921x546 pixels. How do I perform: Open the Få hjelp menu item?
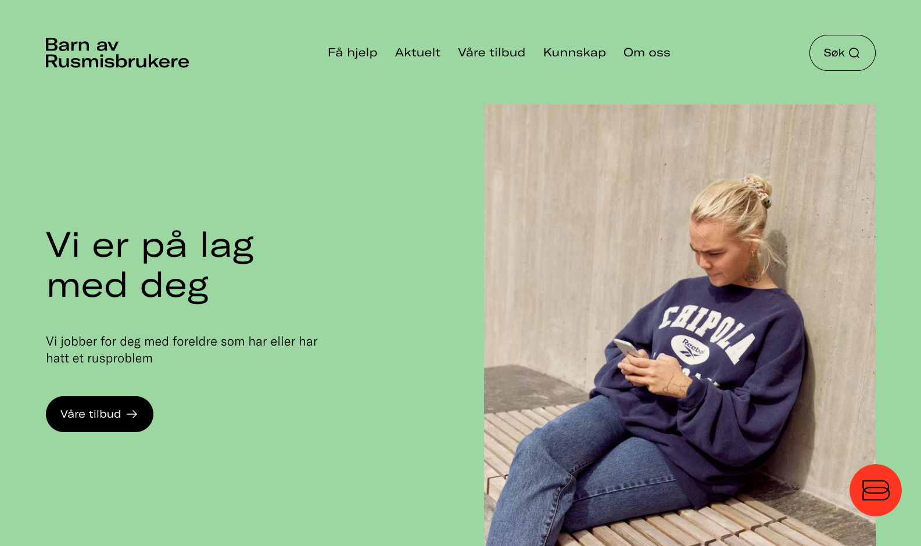point(352,52)
